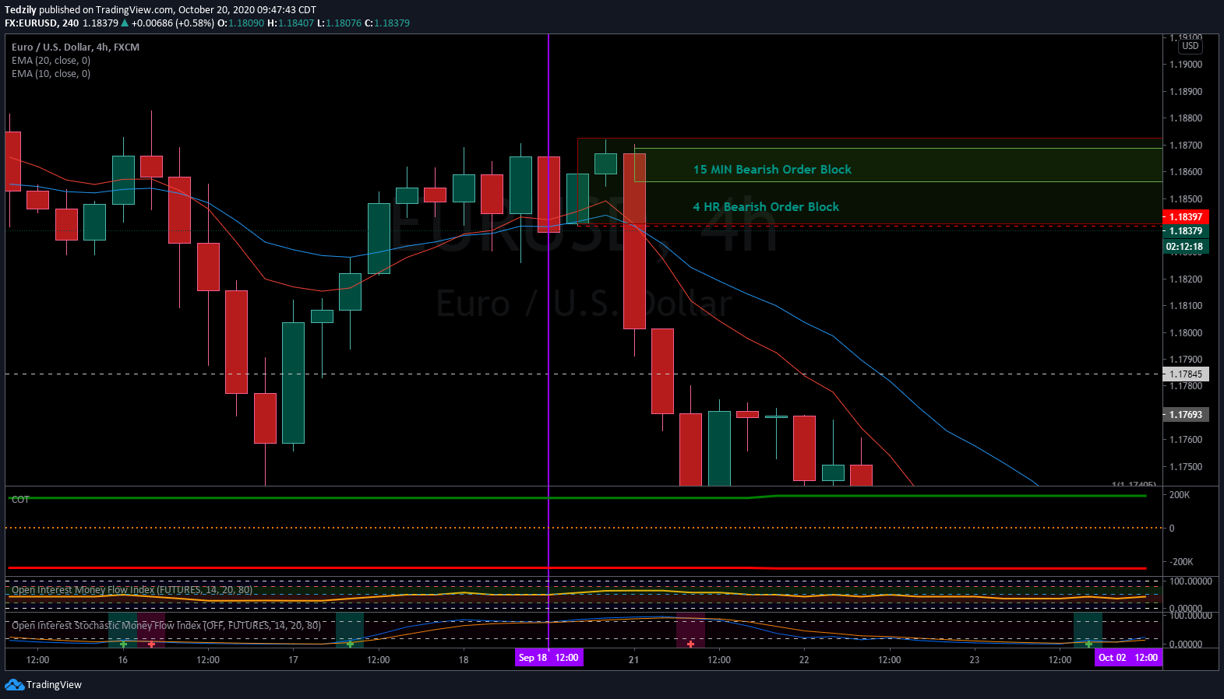Click the 4 HR Bearish Order Block label
The width and height of the screenshot is (1224, 699).
766,207
